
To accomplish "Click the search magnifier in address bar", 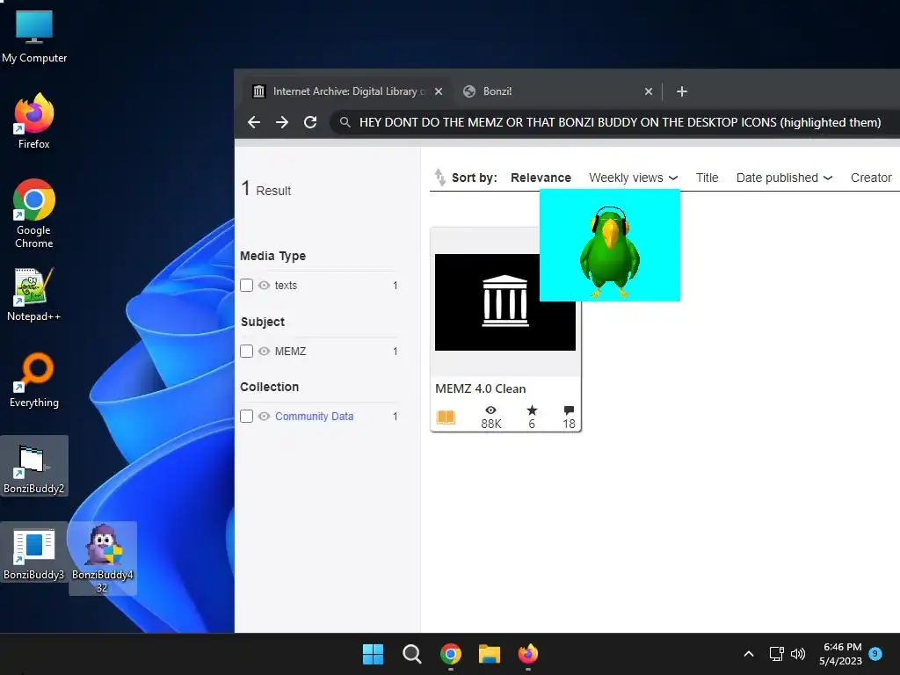I will coord(345,122).
